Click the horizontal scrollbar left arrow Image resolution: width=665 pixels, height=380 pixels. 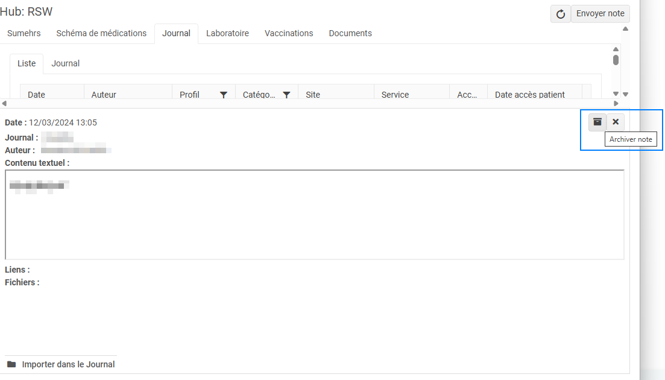(x=4, y=103)
